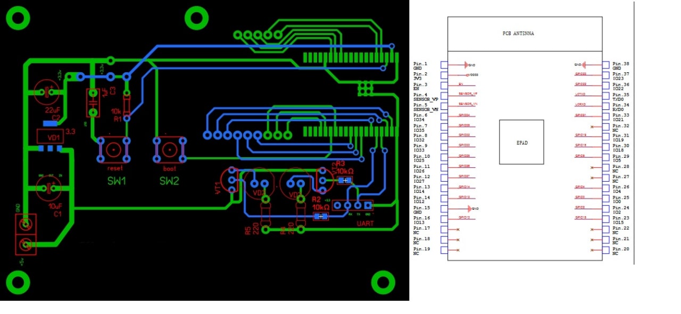This screenshot has width=681, height=314.
Task: Click the +5v terminal of power connector
Action: click(x=24, y=245)
